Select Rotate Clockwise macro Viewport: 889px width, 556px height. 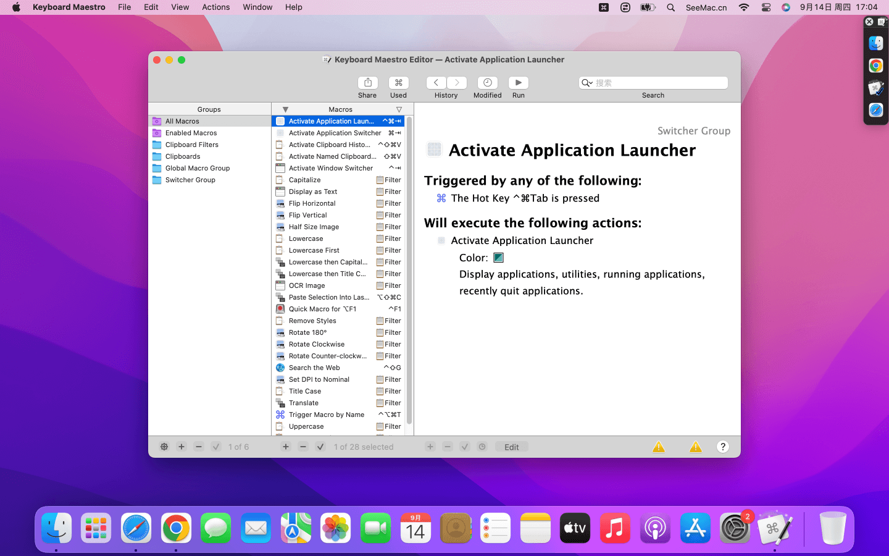(x=338, y=344)
